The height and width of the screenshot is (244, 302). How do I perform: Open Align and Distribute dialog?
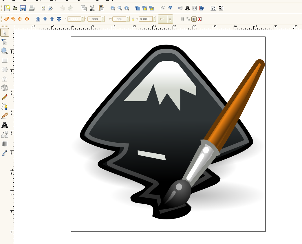click(202, 8)
